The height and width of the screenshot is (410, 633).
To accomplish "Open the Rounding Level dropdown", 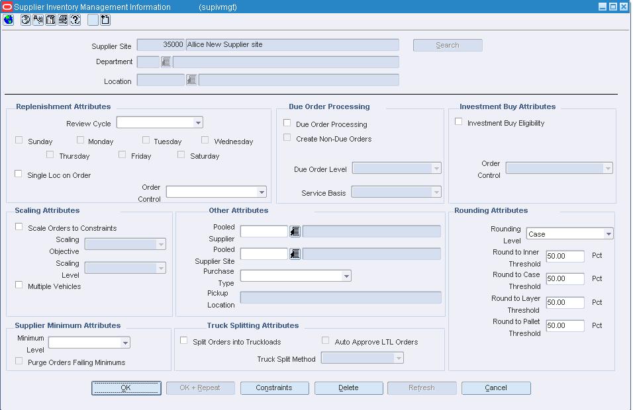I will click(x=569, y=233).
